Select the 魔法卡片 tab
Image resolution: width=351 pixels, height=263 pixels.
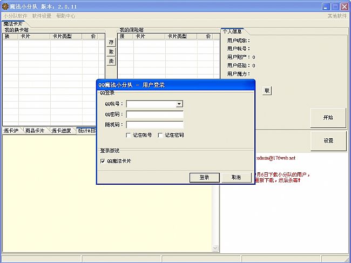13,24
